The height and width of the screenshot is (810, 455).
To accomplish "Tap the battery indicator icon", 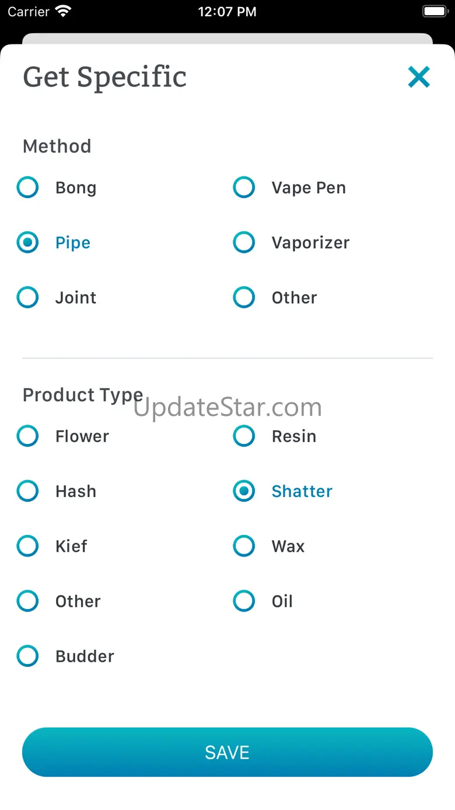I will [x=435, y=12].
